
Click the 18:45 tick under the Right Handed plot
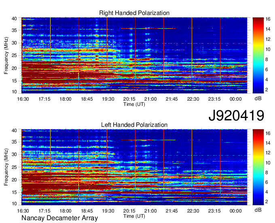coord(87,99)
